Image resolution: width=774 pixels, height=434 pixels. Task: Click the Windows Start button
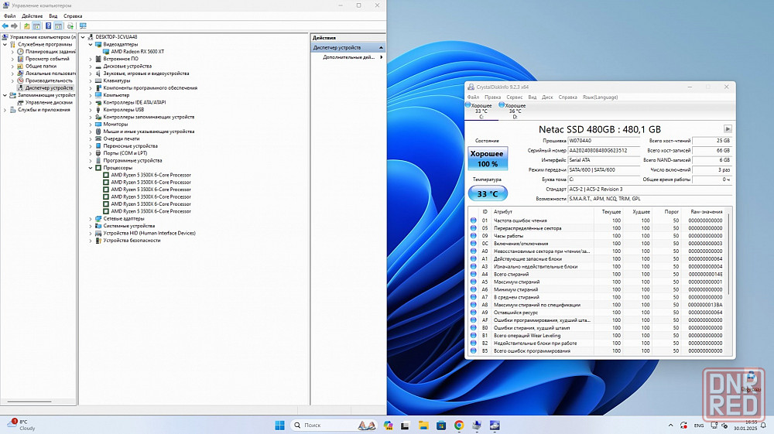click(x=279, y=425)
